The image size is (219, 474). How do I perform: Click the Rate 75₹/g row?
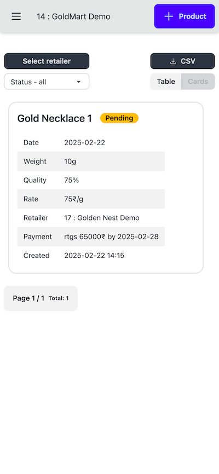point(91,199)
